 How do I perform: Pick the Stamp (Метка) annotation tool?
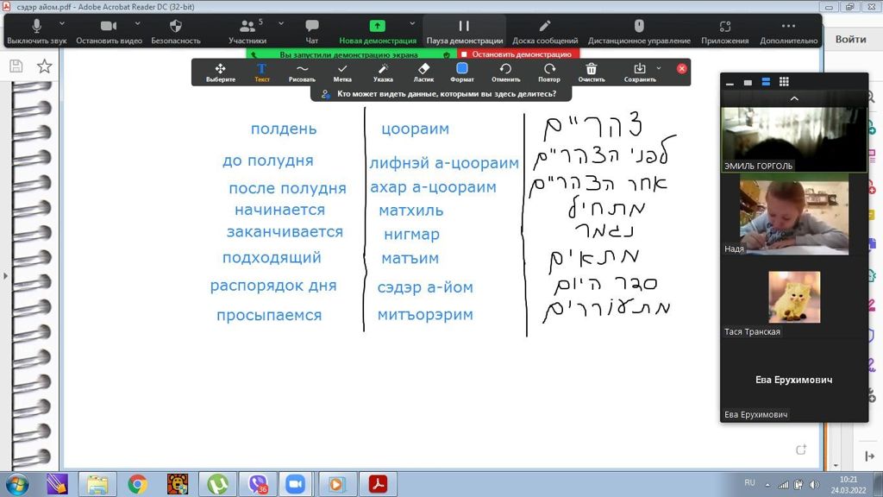pyautogui.click(x=342, y=72)
